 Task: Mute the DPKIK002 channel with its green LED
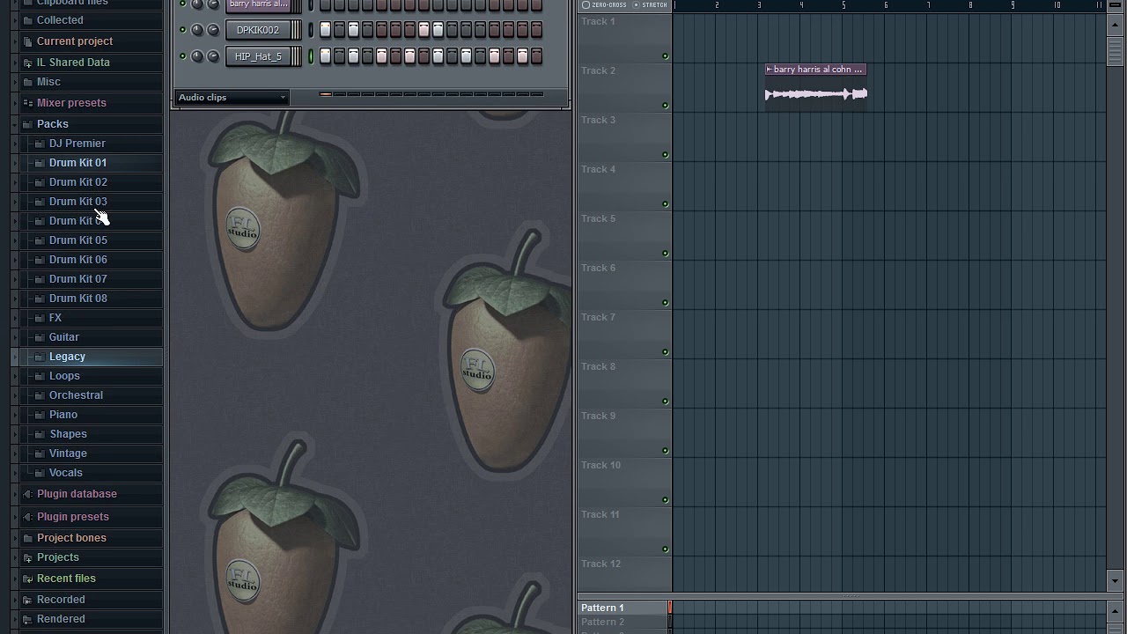pos(183,30)
